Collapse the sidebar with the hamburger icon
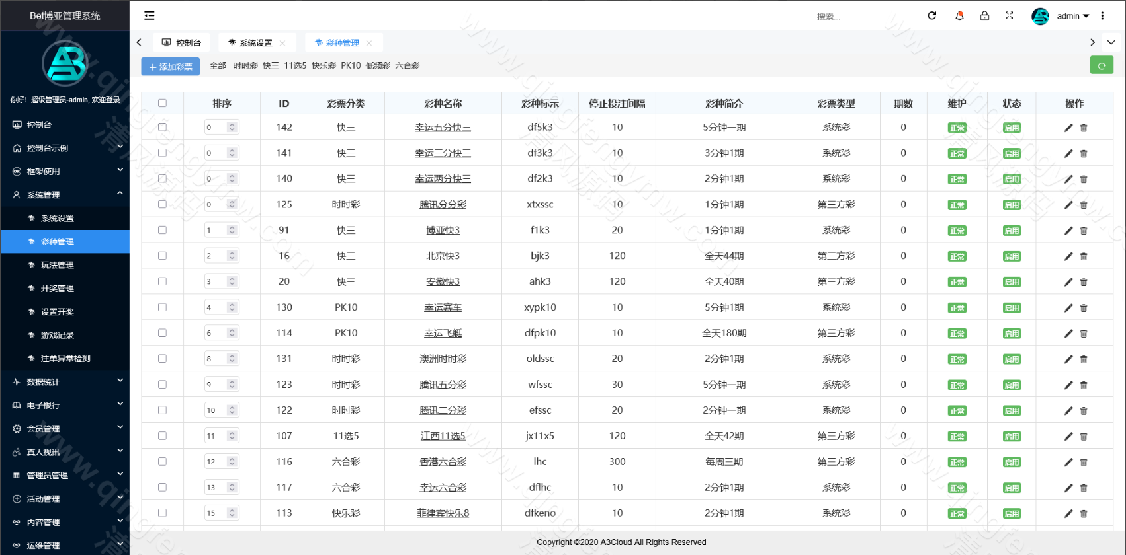Image resolution: width=1126 pixels, height=555 pixels. (150, 15)
